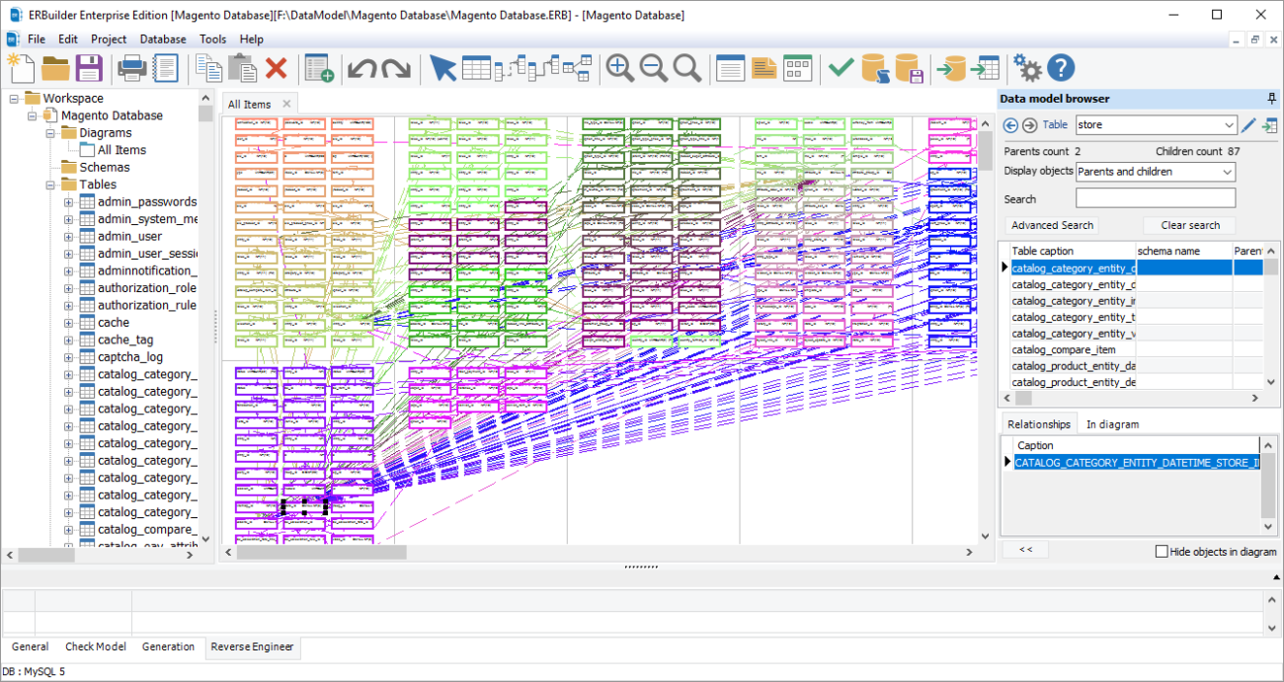Select the pointer selection tool
Viewport: 1284px width, 682px height.
pos(443,68)
